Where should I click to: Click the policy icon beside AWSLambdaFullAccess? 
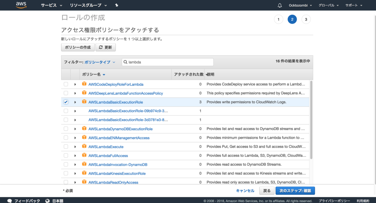pyautogui.click(x=84, y=155)
